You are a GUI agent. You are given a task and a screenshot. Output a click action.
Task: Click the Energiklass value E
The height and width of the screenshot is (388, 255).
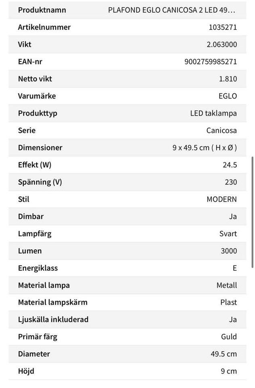pos(234,268)
